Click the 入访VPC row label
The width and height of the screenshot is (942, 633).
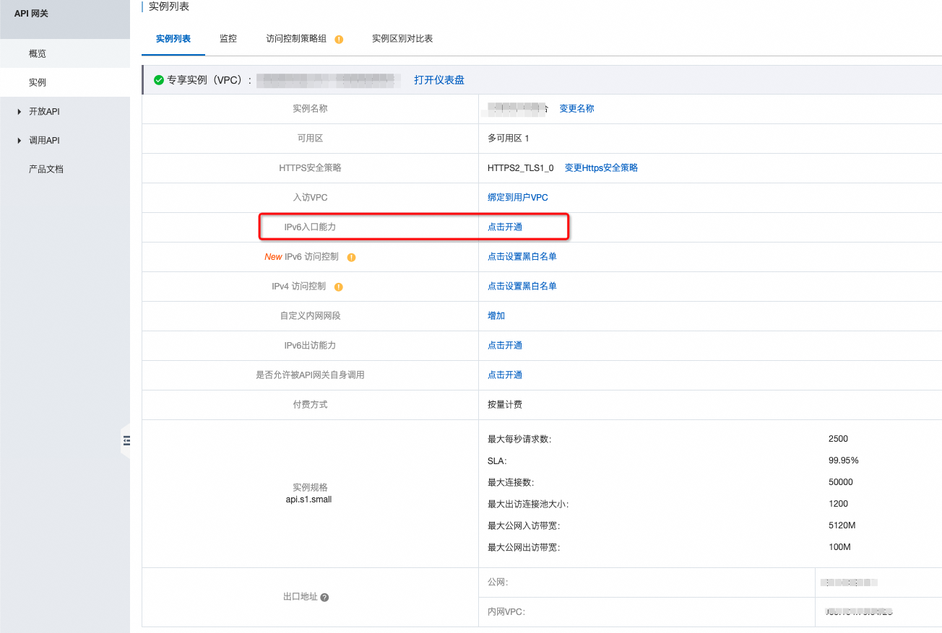pyautogui.click(x=310, y=197)
